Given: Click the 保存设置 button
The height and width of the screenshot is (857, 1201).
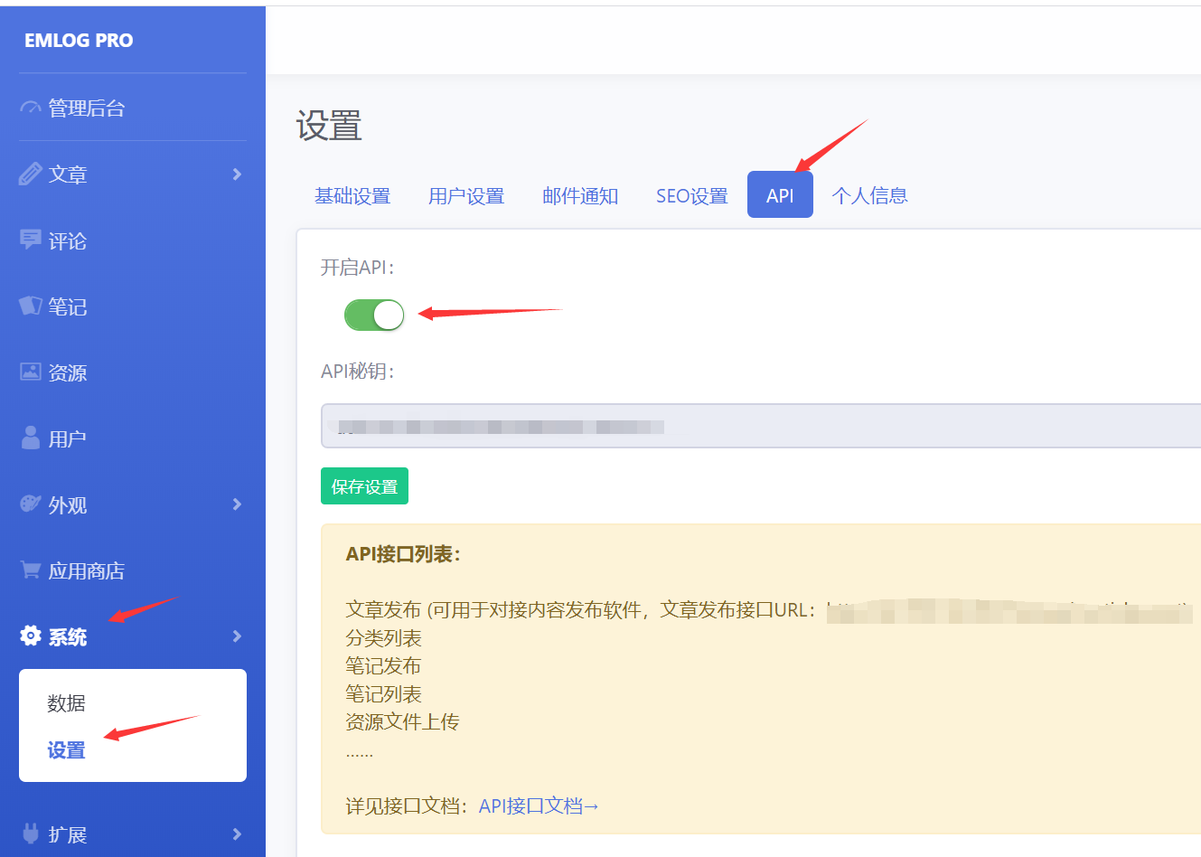Looking at the screenshot, I should tap(364, 486).
